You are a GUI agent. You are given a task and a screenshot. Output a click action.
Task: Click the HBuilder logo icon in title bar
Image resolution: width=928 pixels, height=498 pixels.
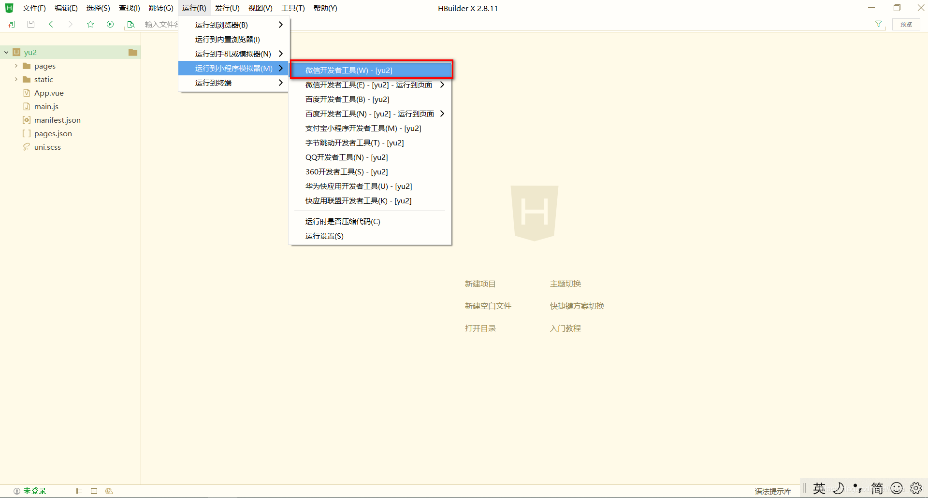pos(9,8)
